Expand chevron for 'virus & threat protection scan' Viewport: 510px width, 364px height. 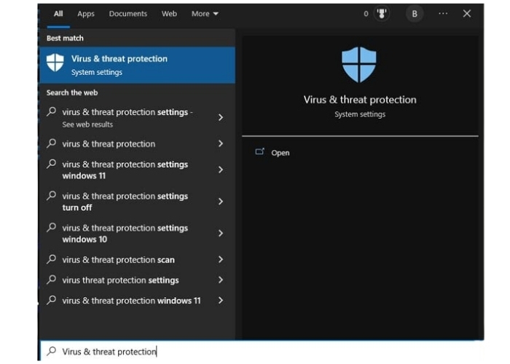click(221, 259)
